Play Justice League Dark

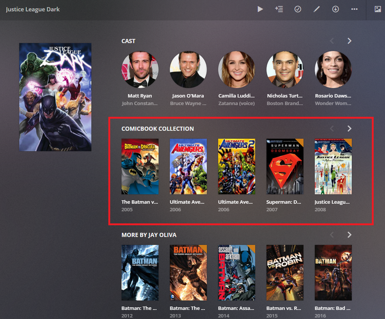(260, 9)
